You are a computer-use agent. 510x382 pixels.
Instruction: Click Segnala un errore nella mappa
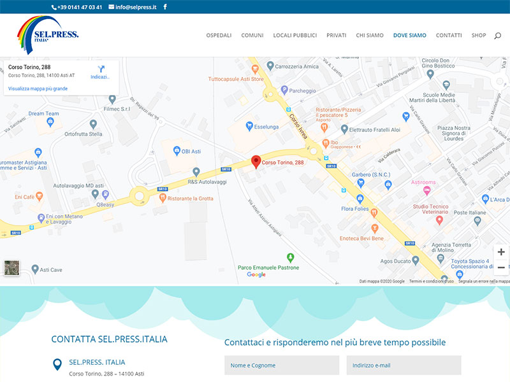coord(484,281)
